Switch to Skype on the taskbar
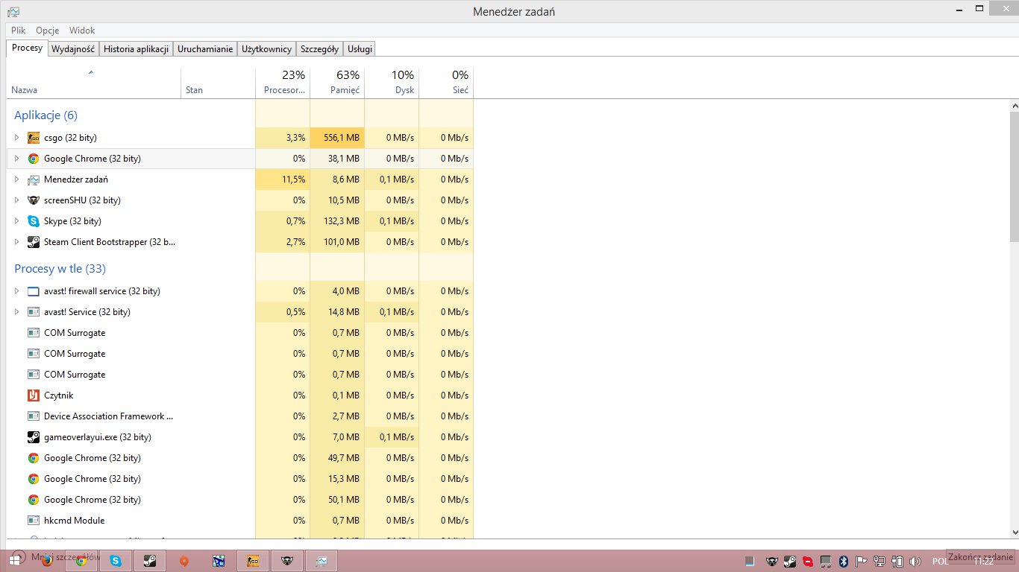This screenshot has width=1019, height=572. click(116, 561)
